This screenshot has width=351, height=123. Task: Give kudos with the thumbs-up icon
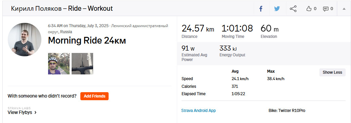click(311, 9)
